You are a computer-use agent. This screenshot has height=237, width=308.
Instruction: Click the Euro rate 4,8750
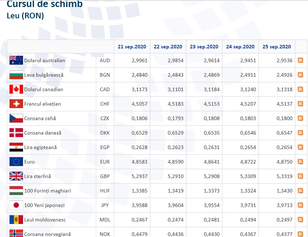[x=284, y=162]
